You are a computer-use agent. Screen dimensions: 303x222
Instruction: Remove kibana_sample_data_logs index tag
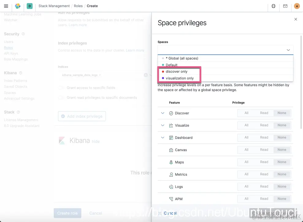100,75
